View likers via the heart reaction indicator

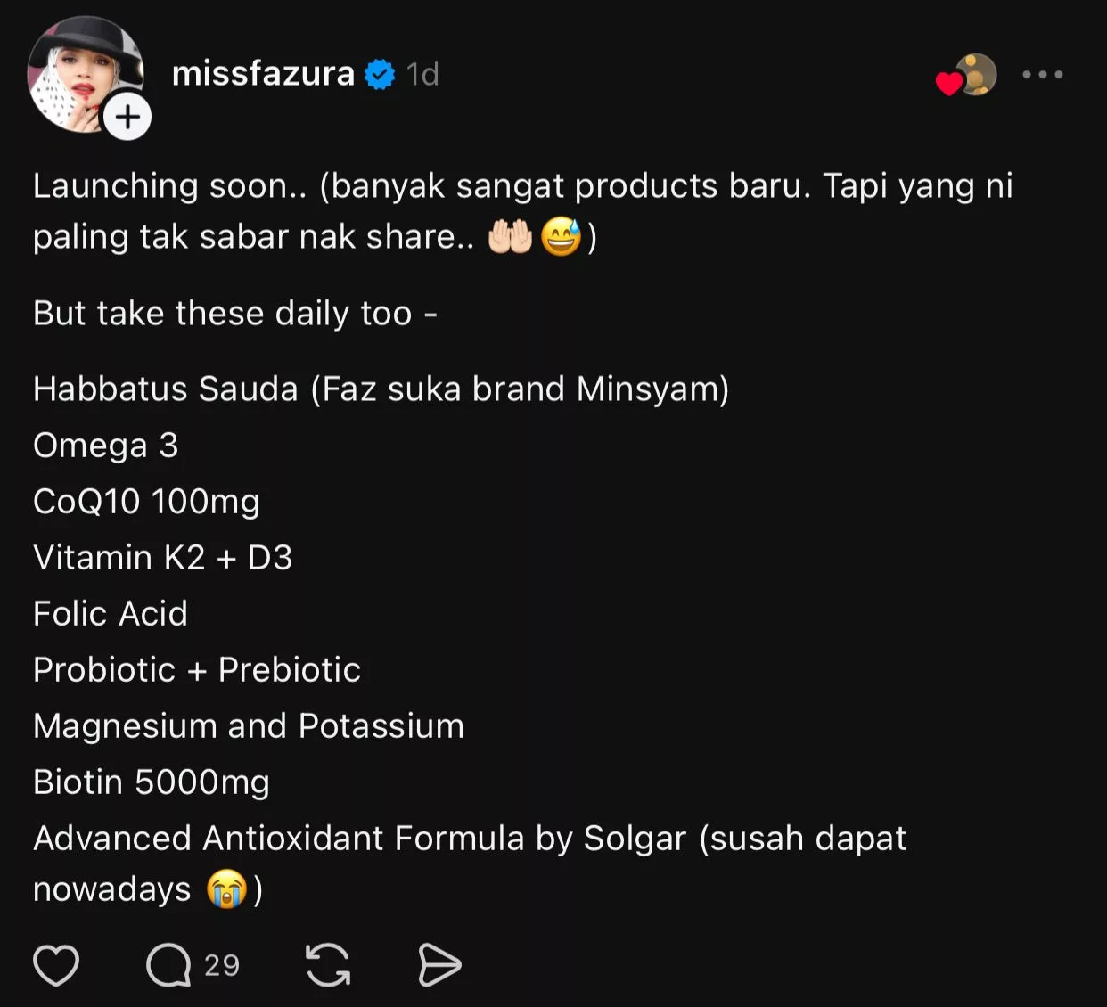[947, 82]
